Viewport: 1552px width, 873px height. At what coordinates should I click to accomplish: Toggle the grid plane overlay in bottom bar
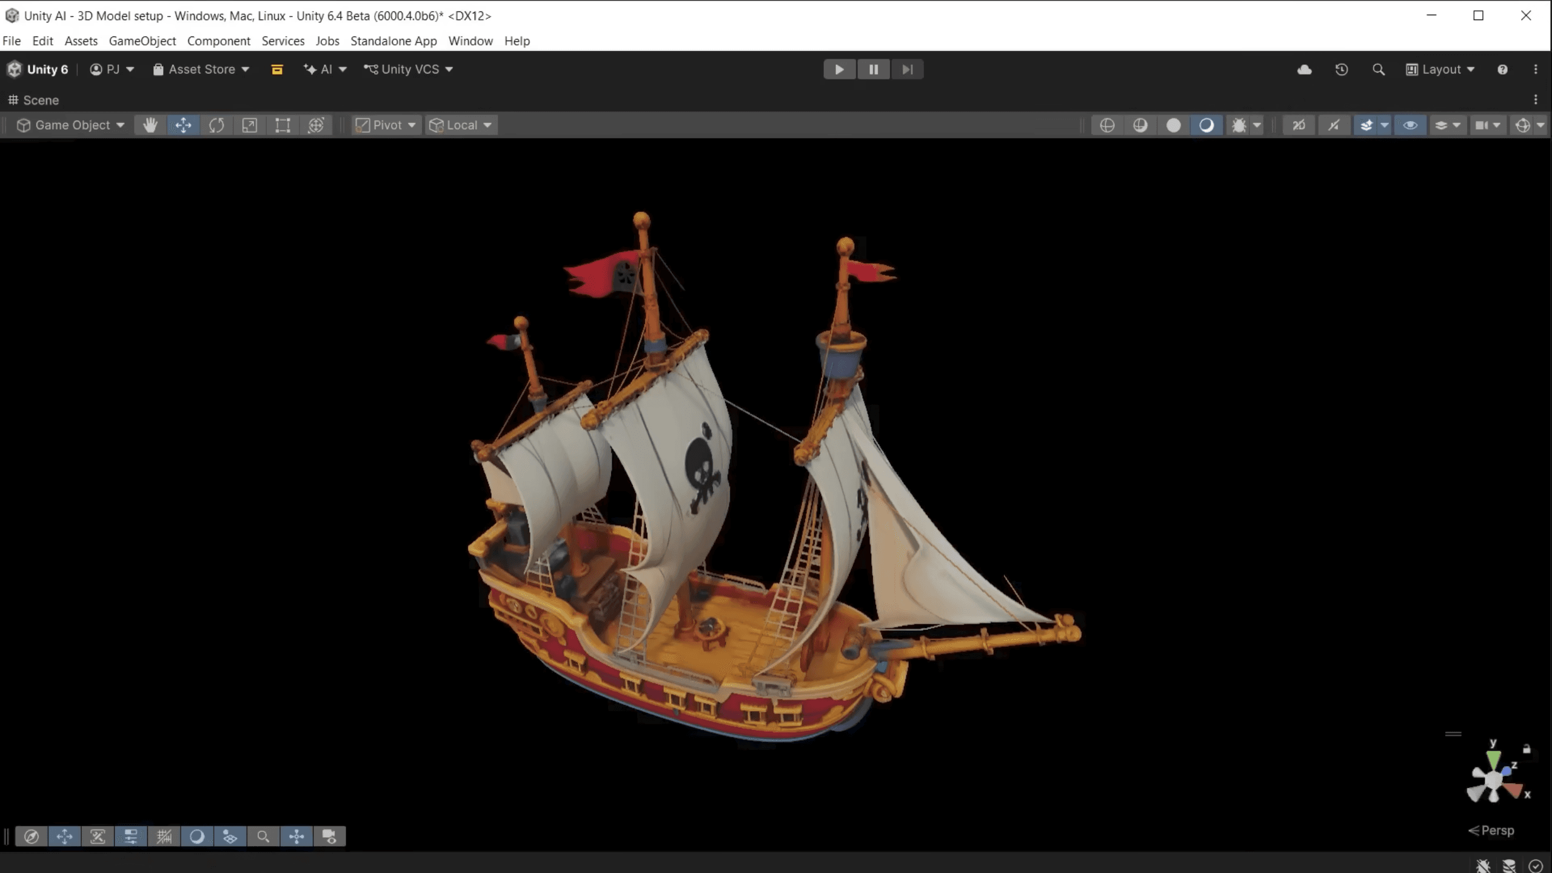[230, 837]
